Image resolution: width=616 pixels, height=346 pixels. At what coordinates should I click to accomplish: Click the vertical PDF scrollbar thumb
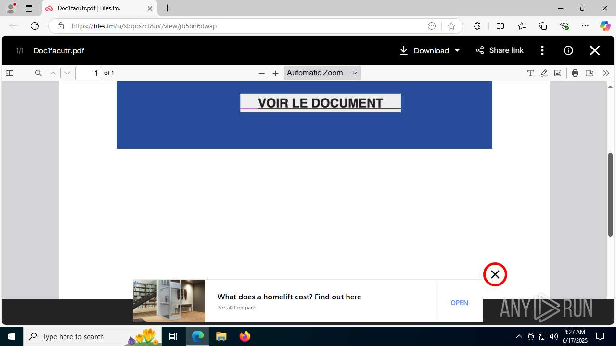611,195
